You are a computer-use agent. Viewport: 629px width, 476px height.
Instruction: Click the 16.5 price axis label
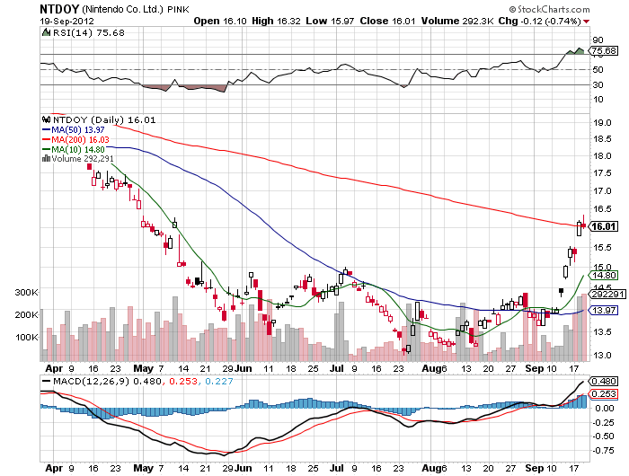[602, 209]
